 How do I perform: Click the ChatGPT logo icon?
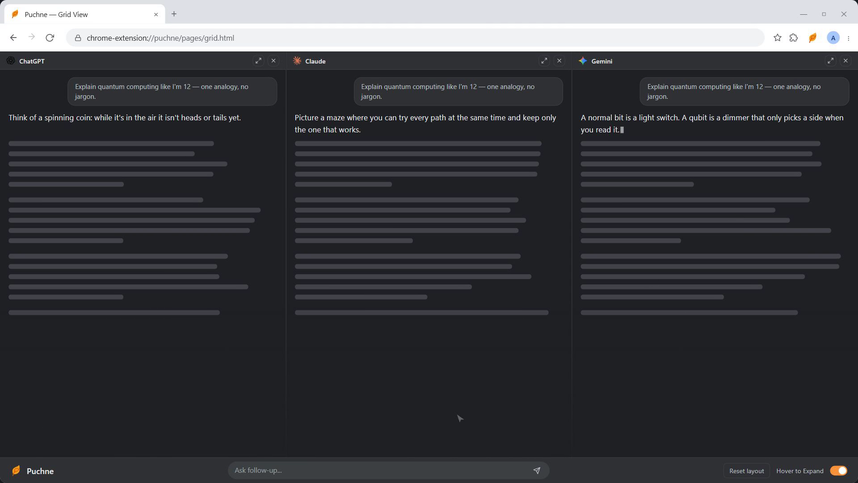[11, 61]
